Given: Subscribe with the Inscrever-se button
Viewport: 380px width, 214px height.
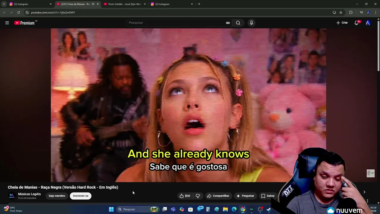Looking at the screenshot, I should click(x=81, y=196).
